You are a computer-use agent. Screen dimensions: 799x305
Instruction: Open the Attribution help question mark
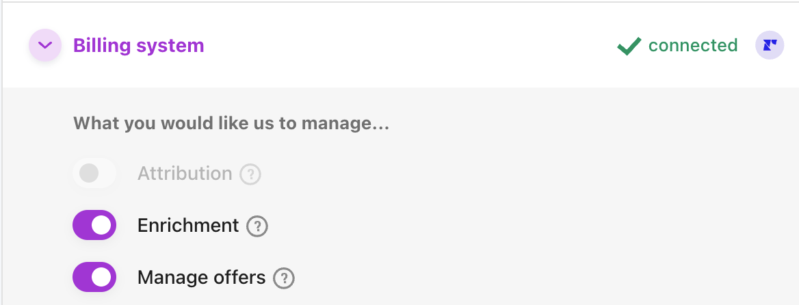pos(250,174)
